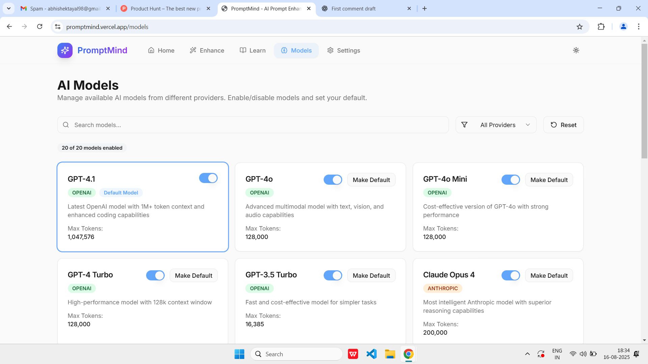Open Visual Studio Code from taskbar
The image size is (648, 364).
(x=372, y=354)
